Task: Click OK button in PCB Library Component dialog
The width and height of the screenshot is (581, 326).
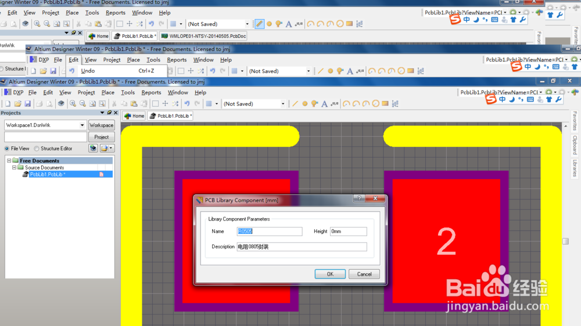Action: pyautogui.click(x=330, y=274)
